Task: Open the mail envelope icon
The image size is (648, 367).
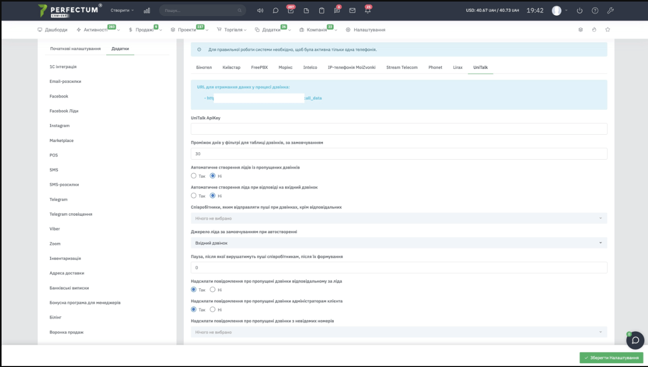Action: pos(353,10)
